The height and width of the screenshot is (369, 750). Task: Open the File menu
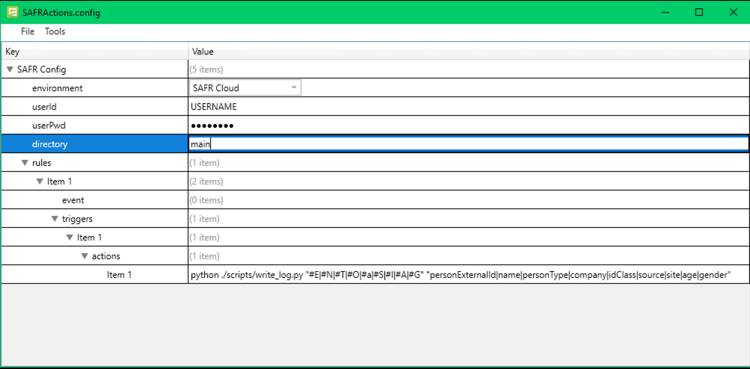point(28,31)
